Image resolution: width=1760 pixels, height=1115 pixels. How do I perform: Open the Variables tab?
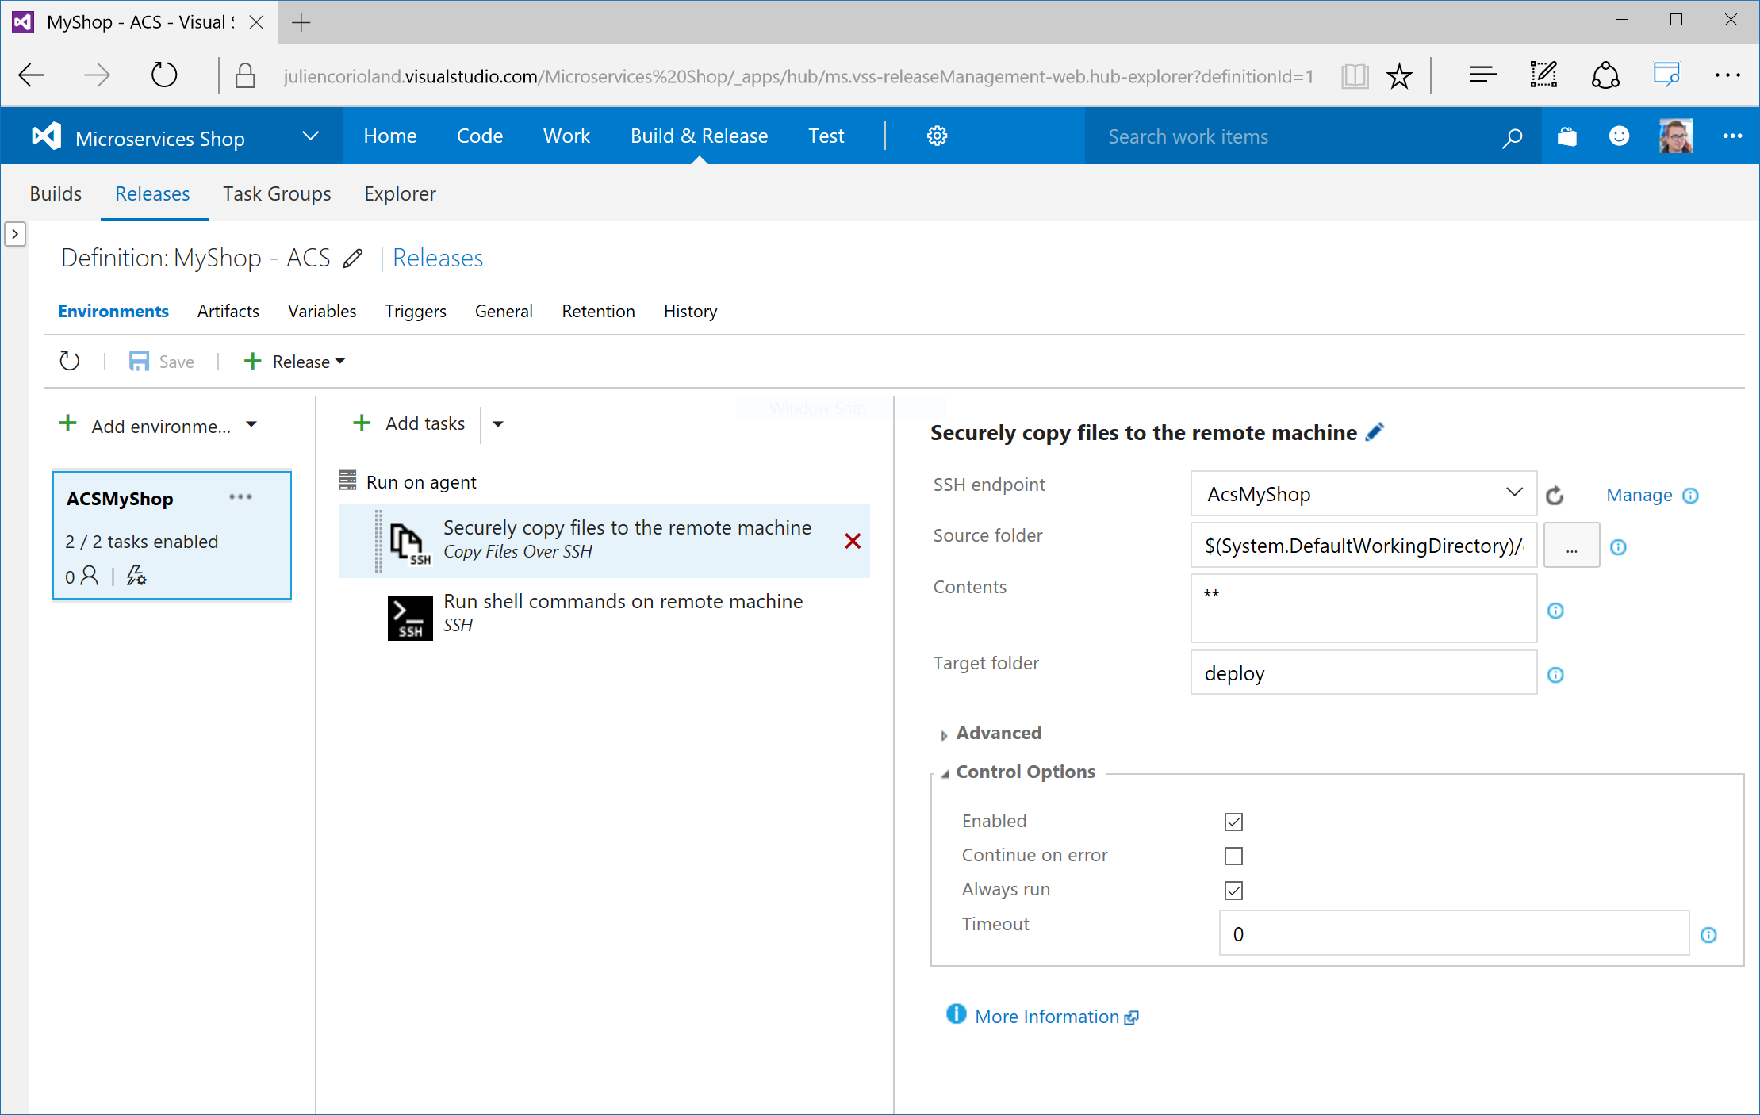(322, 312)
